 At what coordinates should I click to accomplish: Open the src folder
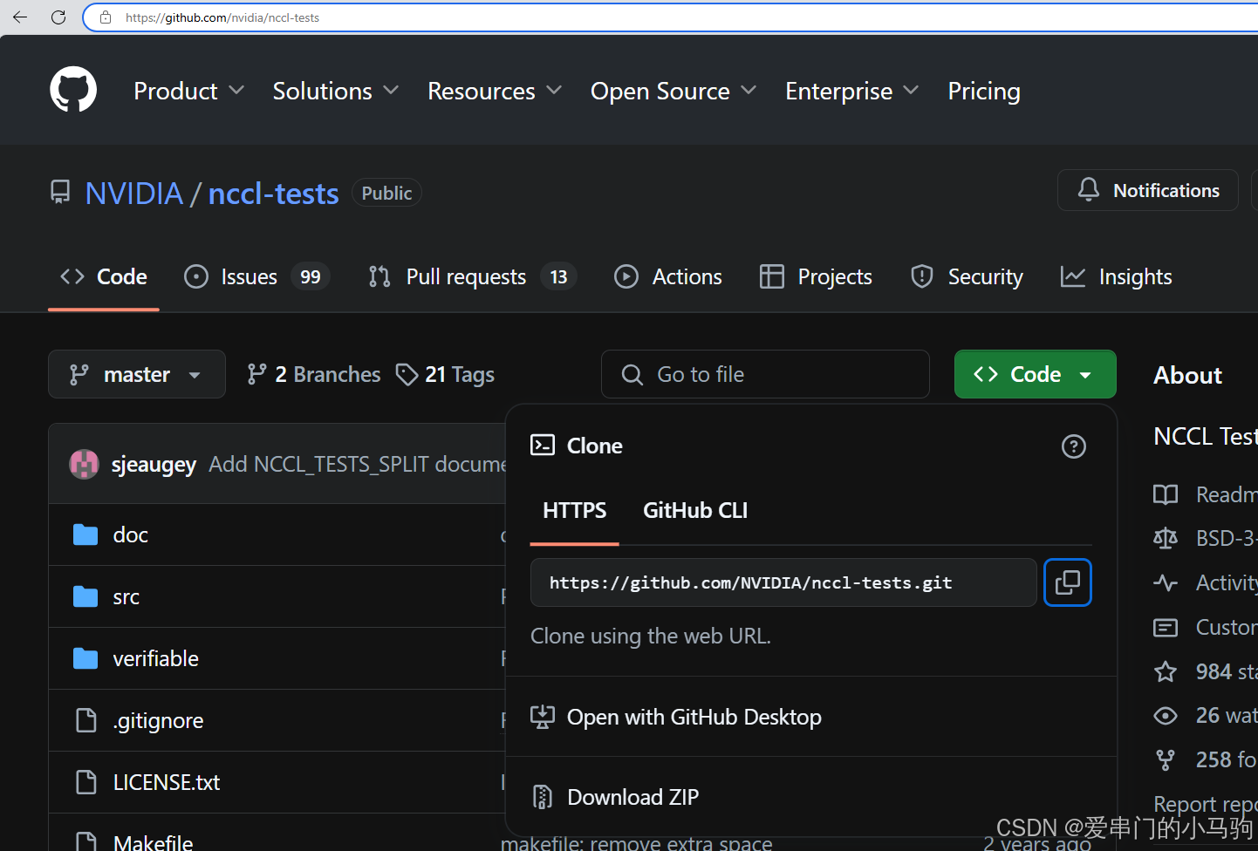tap(126, 596)
